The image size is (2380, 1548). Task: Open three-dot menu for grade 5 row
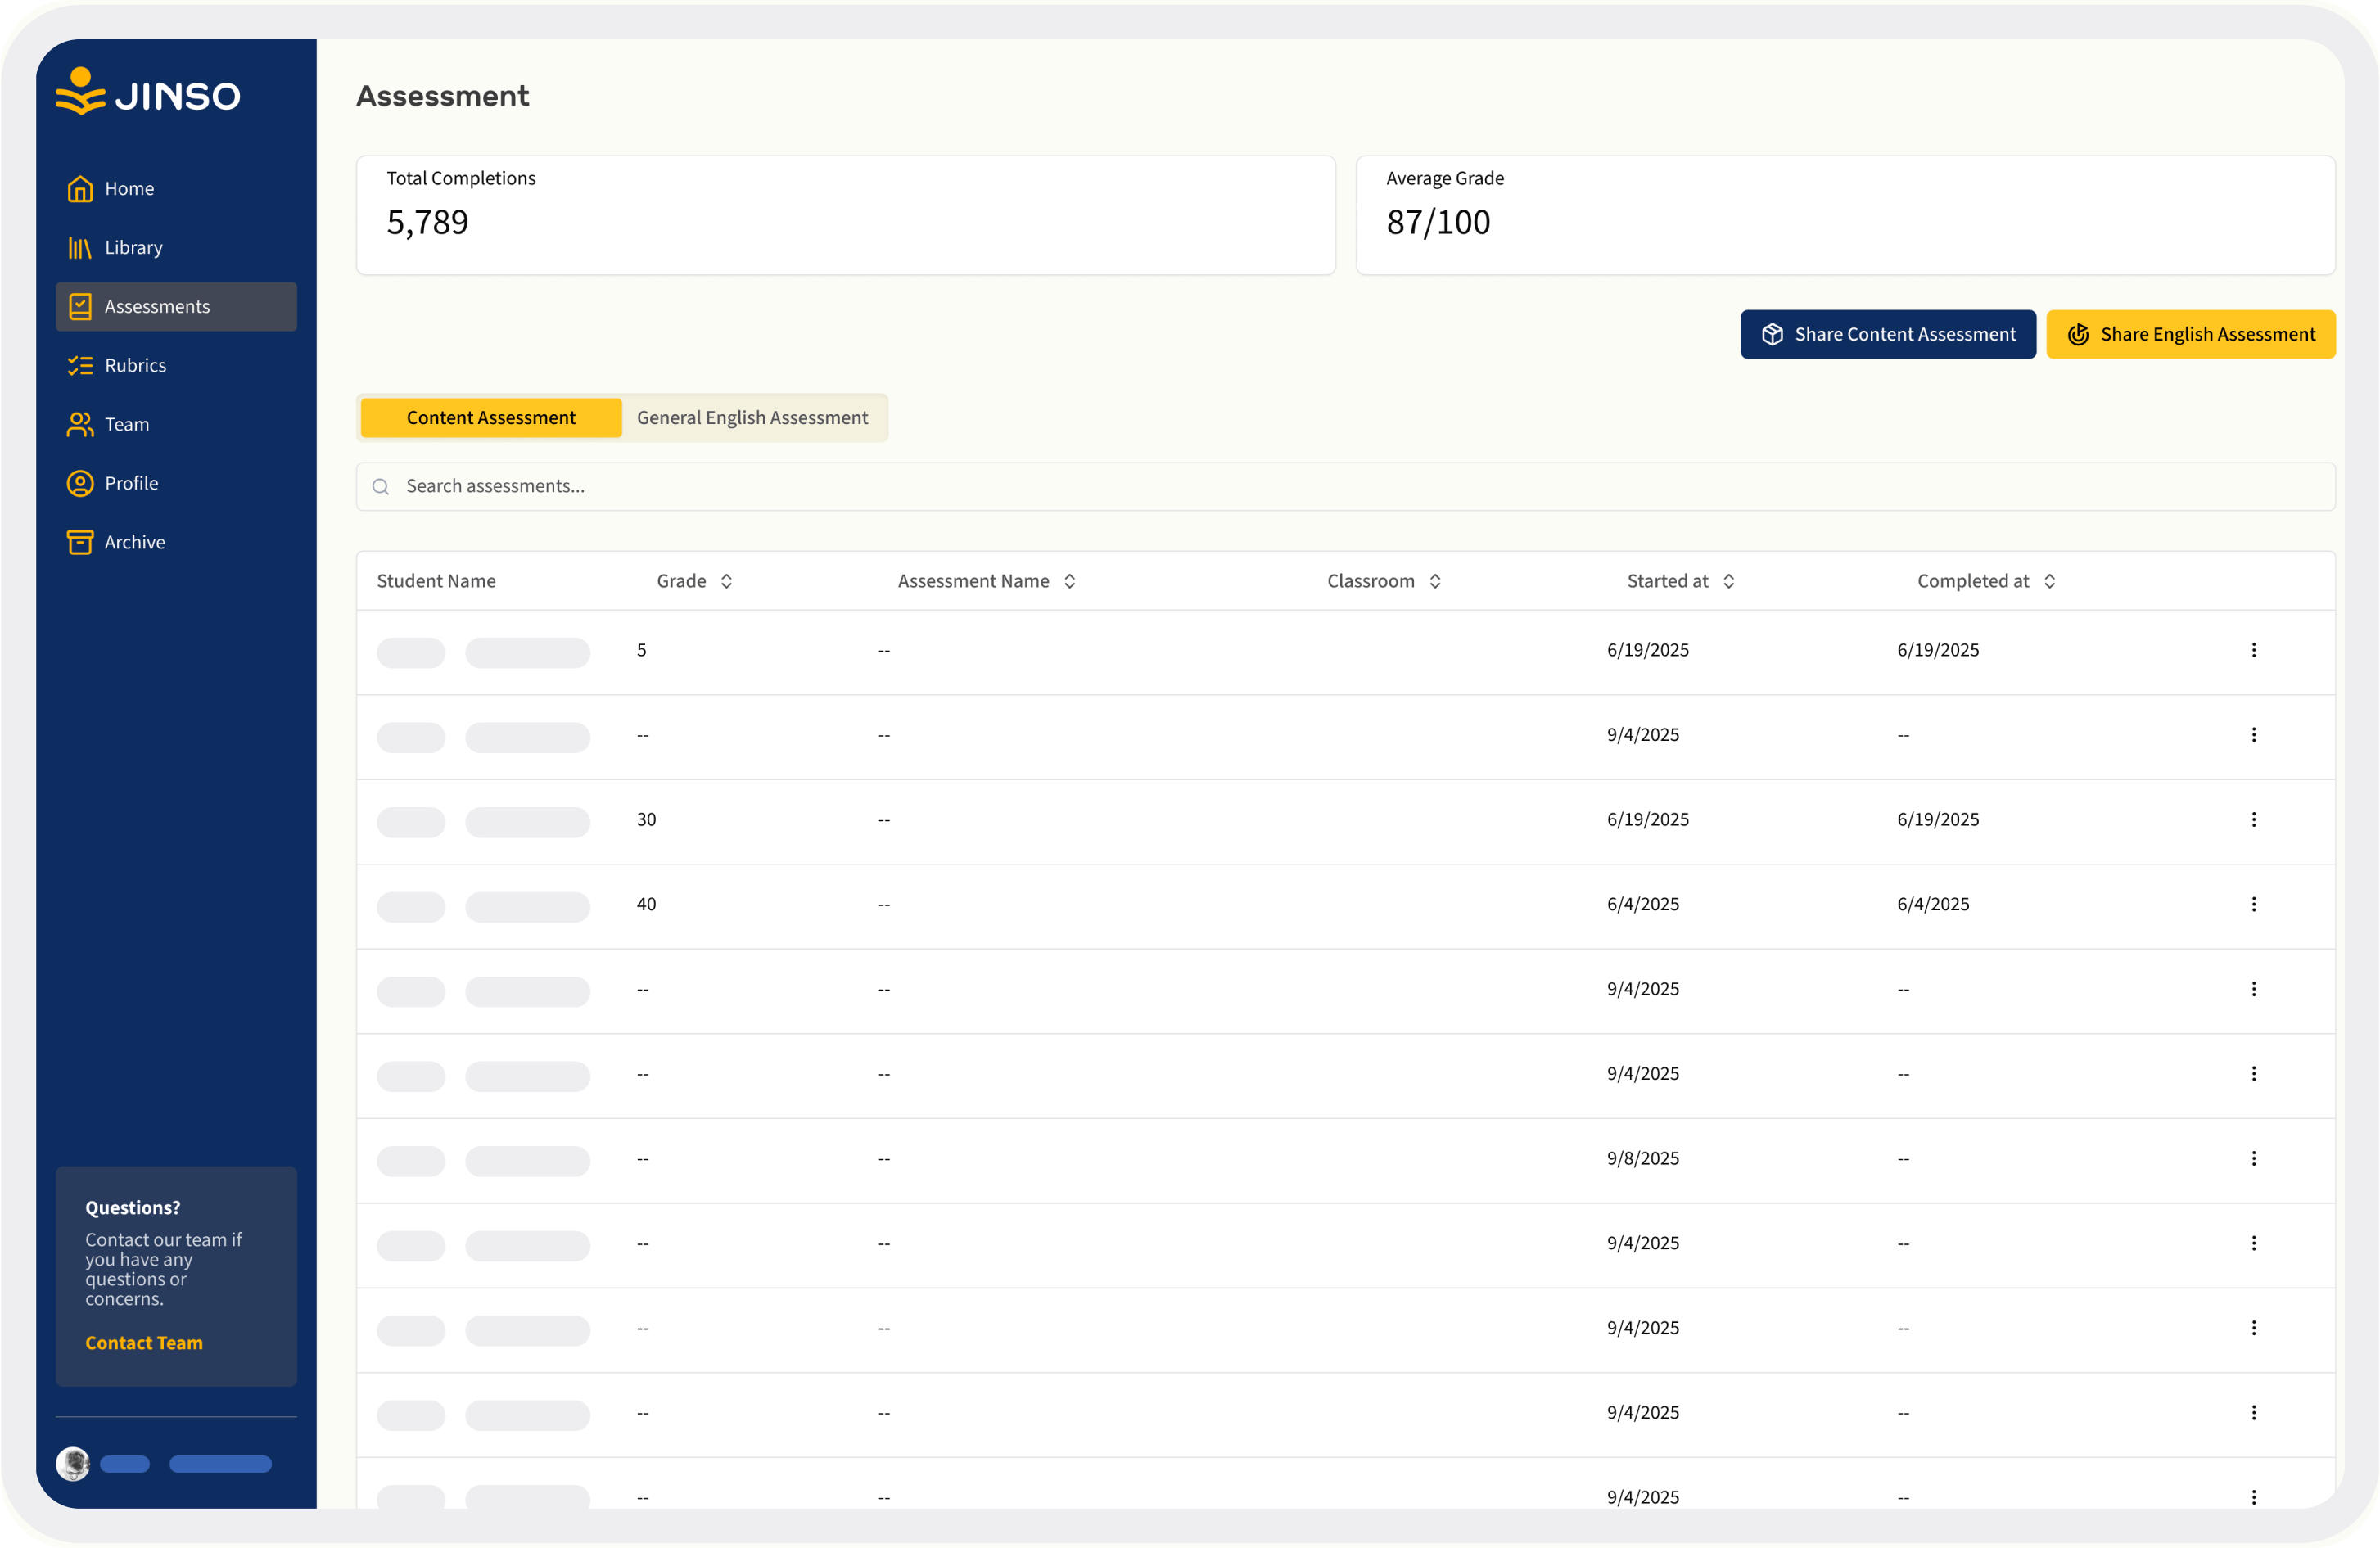2253,650
